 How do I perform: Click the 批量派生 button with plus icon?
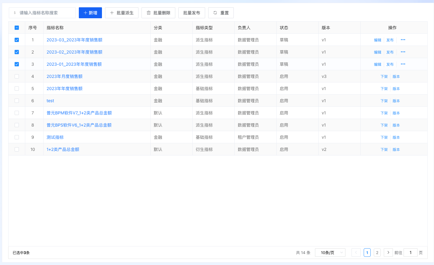121,13
